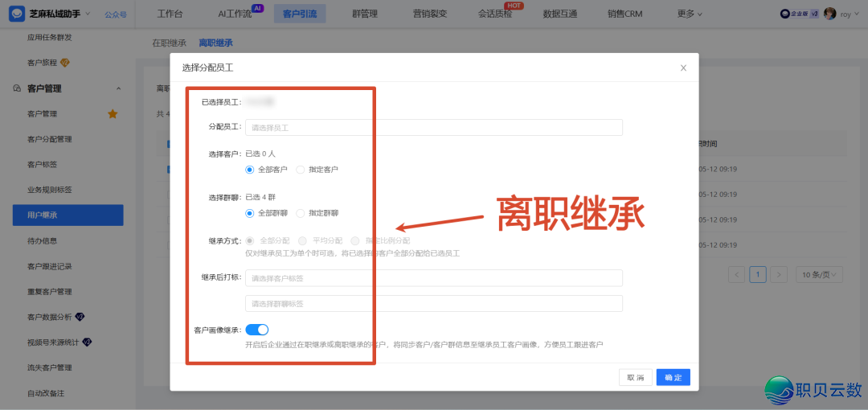Open the 数据互通 menu
The image size is (868, 410).
560,14
